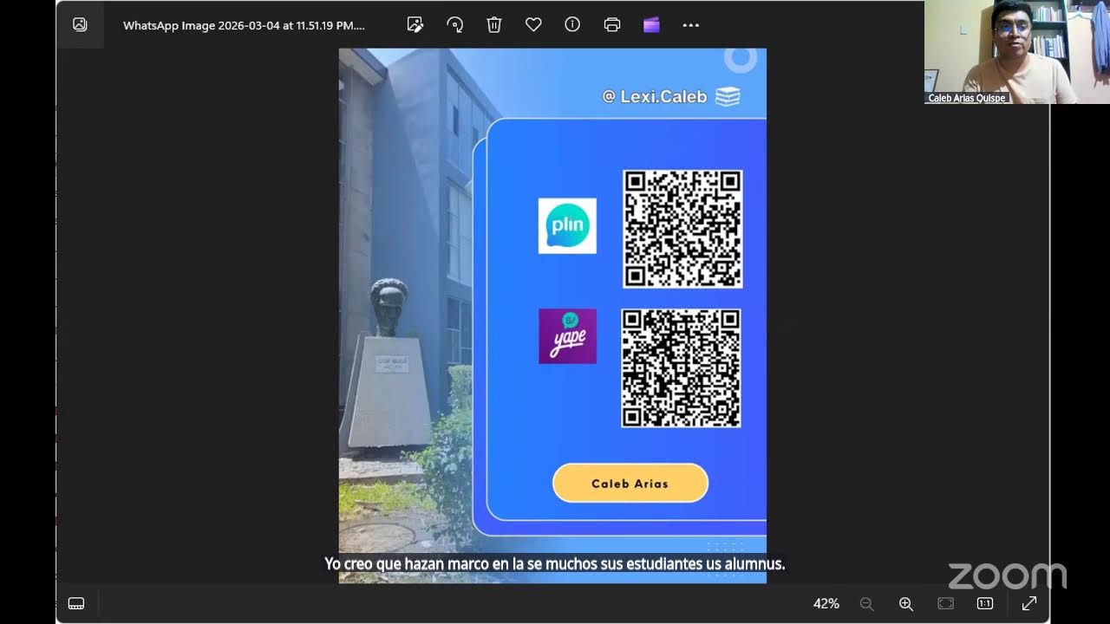
Task: Click the zoom in magnifier icon
Action: click(x=906, y=603)
